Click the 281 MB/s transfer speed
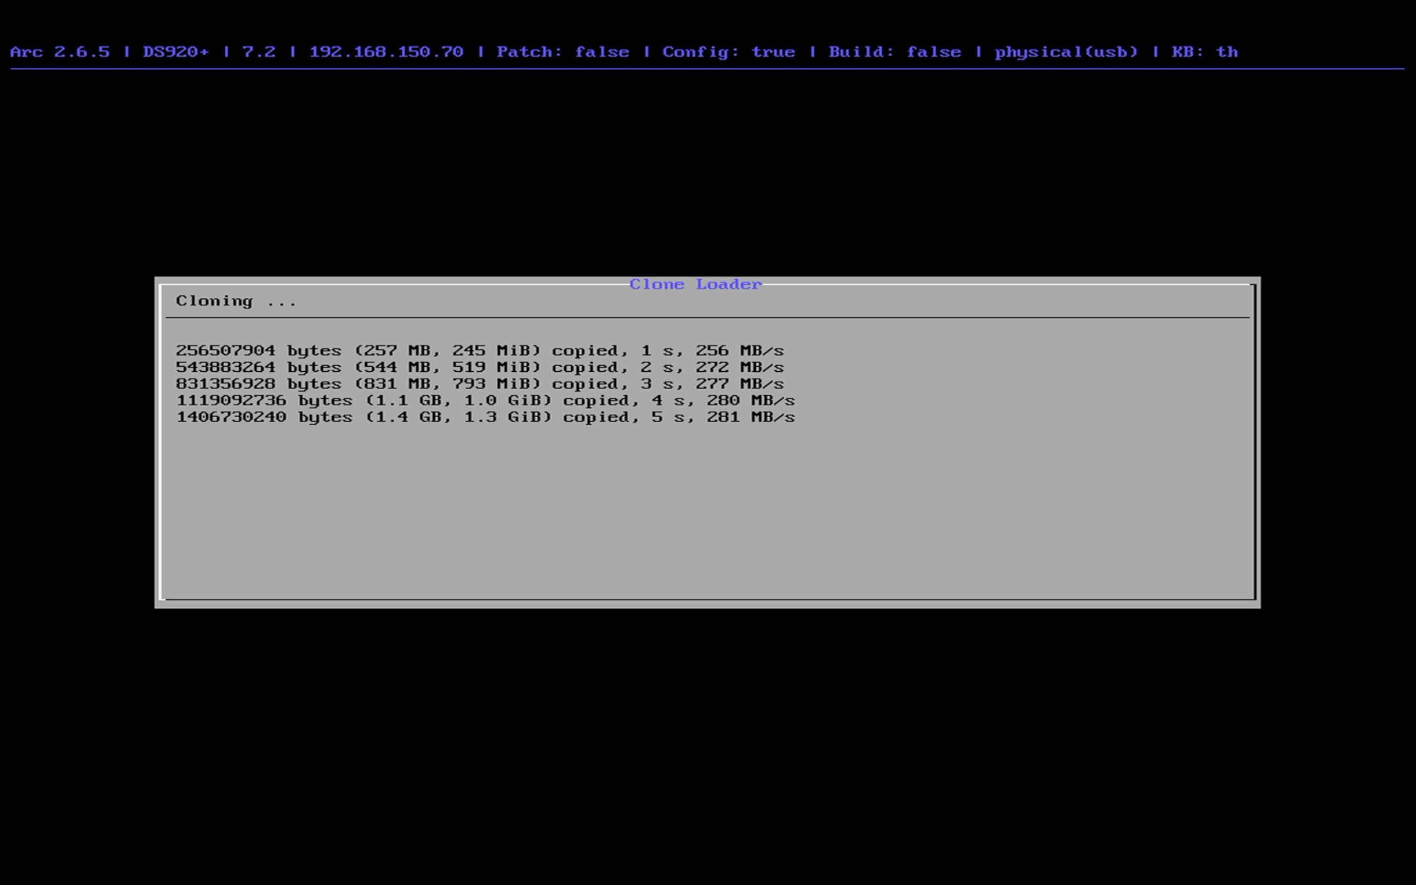 751,417
